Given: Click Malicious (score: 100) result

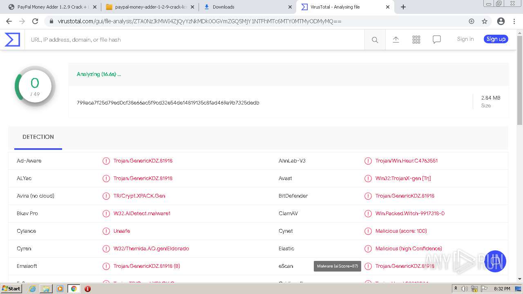Looking at the screenshot, I should coord(401,231).
